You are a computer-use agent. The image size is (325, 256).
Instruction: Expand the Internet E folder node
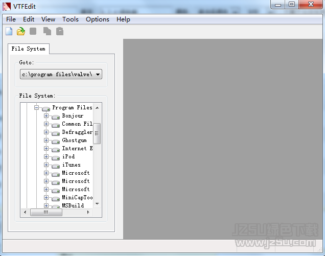[46, 148]
